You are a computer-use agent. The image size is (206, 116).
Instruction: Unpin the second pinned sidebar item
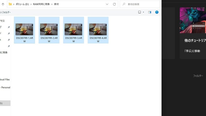tap(9, 34)
